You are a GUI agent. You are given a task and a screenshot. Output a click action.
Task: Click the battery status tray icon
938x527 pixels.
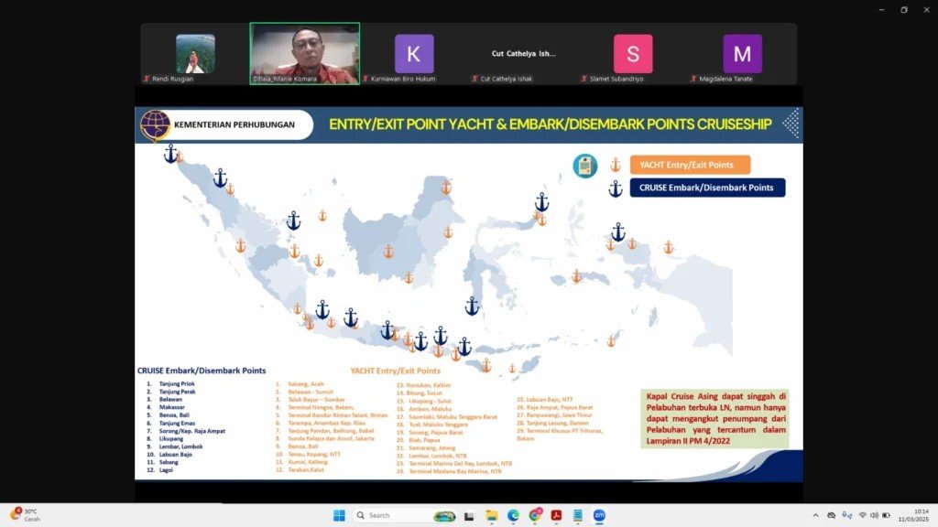click(x=886, y=515)
